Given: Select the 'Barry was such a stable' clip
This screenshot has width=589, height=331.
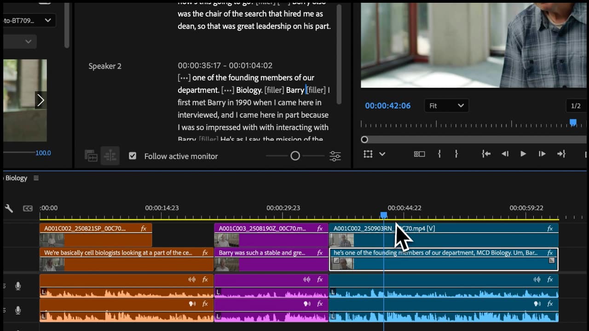Looking at the screenshot, I should coord(271,259).
